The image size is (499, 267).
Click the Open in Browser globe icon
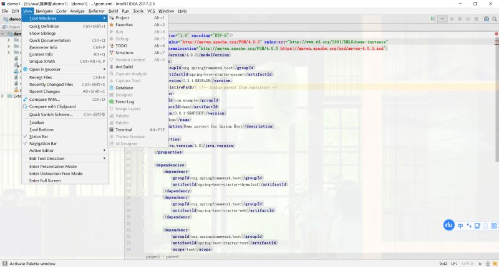point(25,69)
